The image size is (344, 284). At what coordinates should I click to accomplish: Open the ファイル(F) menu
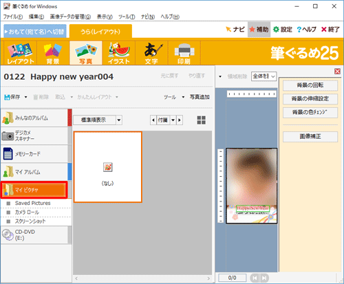click(x=13, y=17)
